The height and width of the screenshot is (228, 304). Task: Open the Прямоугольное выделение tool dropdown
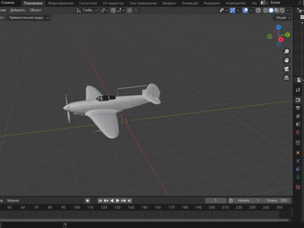[x=29, y=18]
